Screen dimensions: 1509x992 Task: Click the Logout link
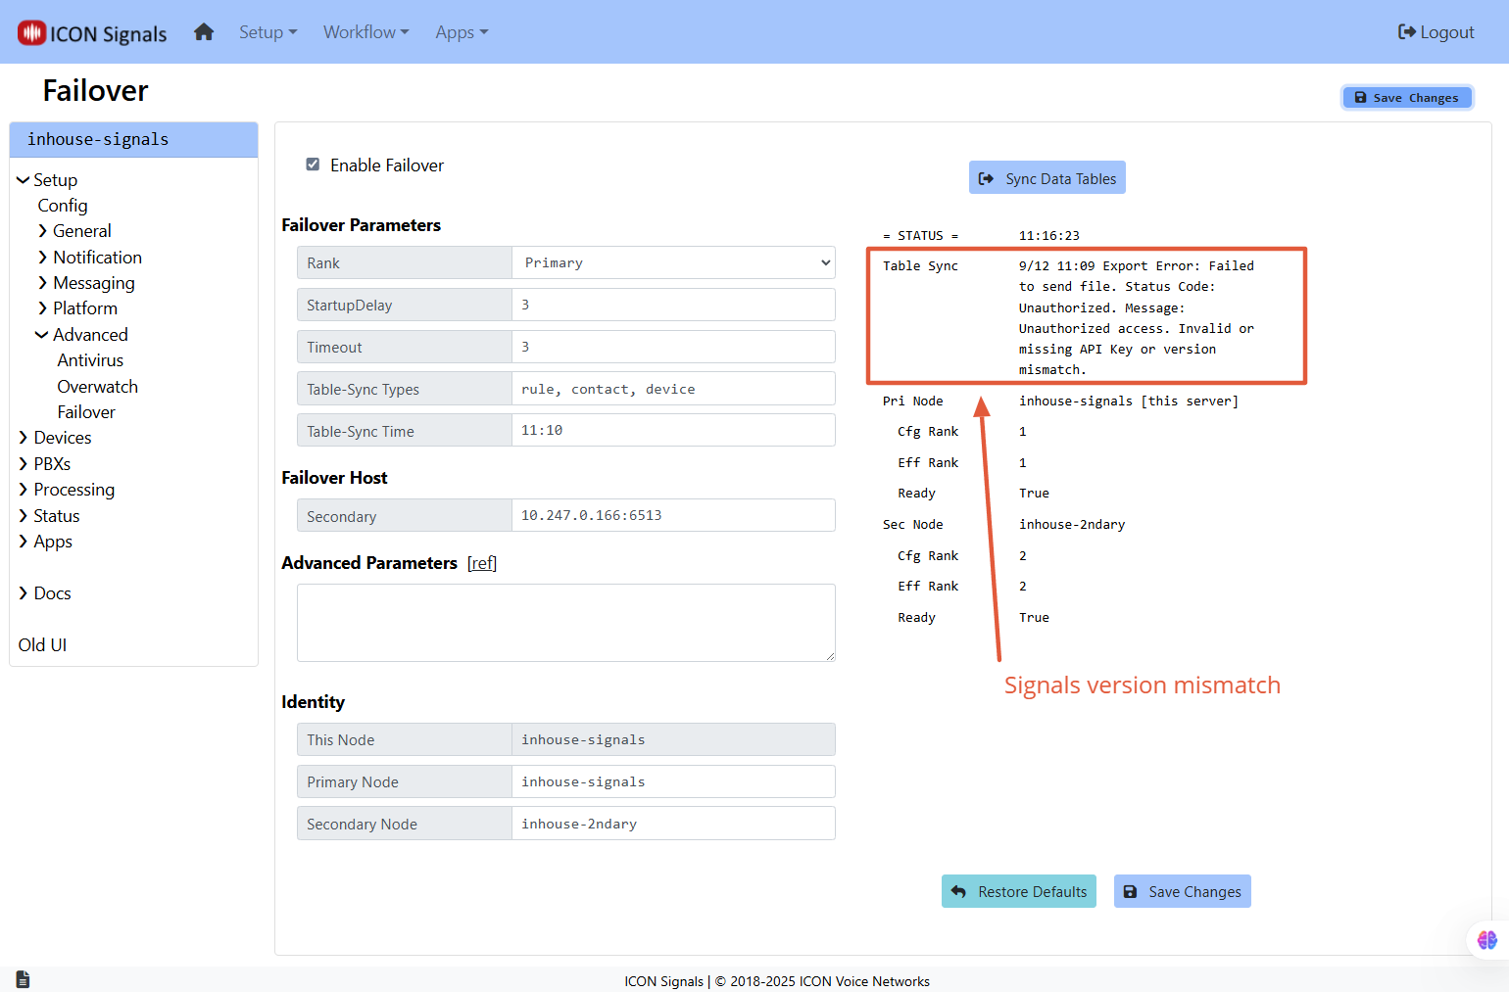coord(1436,32)
